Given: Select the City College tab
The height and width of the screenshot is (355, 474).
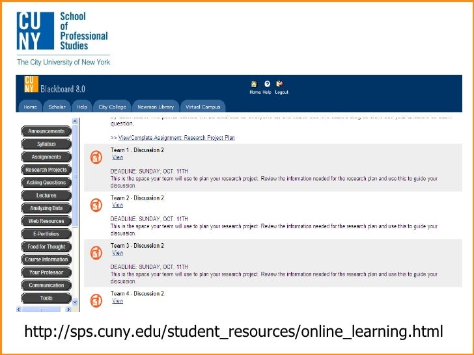Looking at the screenshot, I should (112, 107).
